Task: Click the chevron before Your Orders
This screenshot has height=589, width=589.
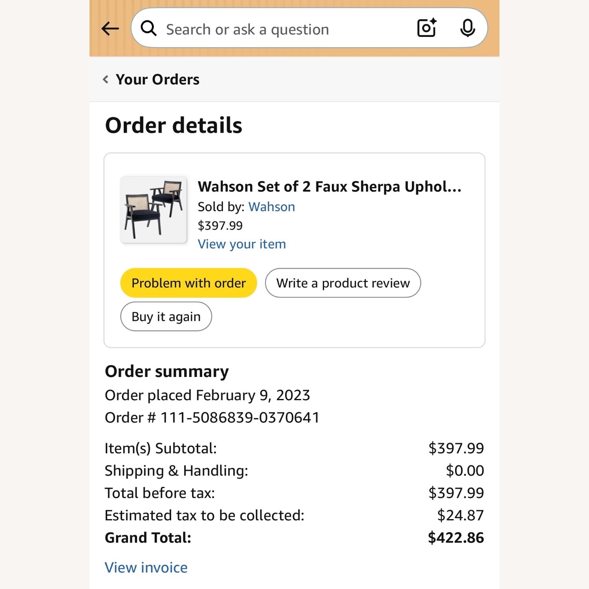Action: pos(106,80)
